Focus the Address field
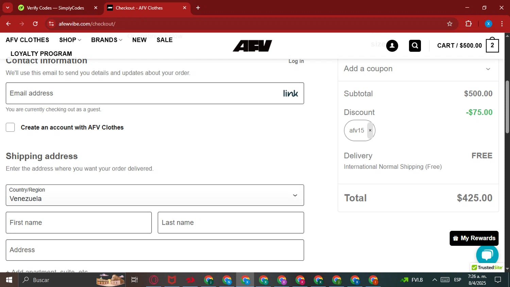This screenshot has width=510, height=287. coord(155,250)
